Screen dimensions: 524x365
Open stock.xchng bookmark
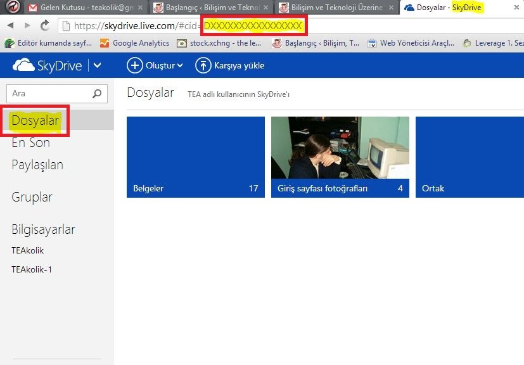click(219, 43)
